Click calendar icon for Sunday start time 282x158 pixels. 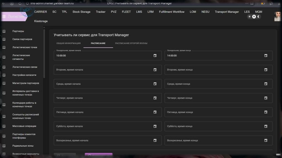pos(155,140)
